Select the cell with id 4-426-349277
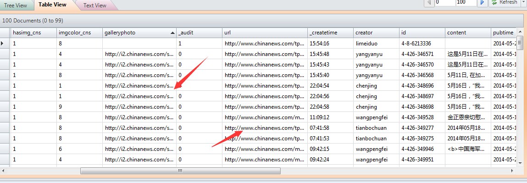 click(422, 128)
